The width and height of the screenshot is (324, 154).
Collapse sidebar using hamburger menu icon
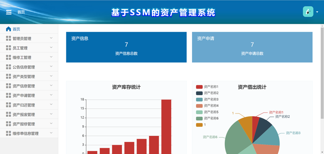click(9, 12)
